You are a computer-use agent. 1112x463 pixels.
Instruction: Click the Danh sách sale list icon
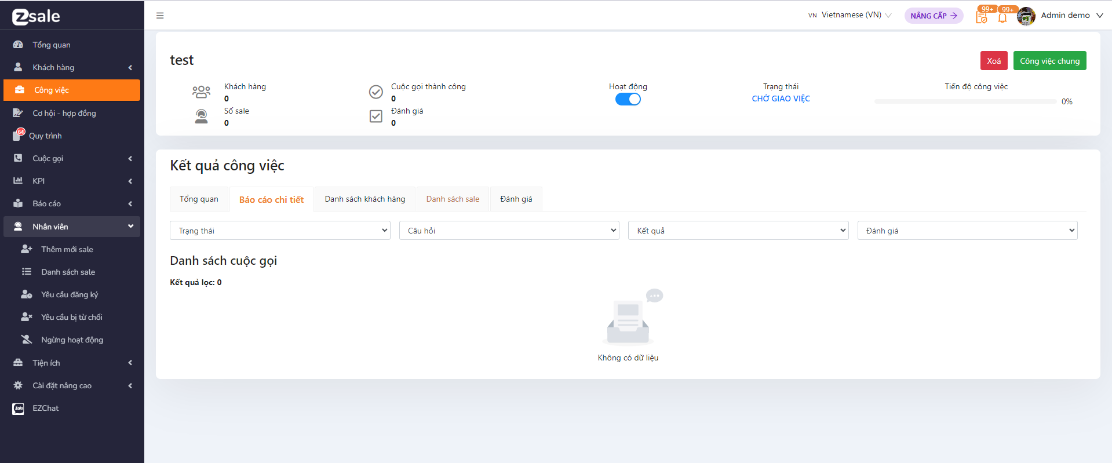(x=27, y=272)
